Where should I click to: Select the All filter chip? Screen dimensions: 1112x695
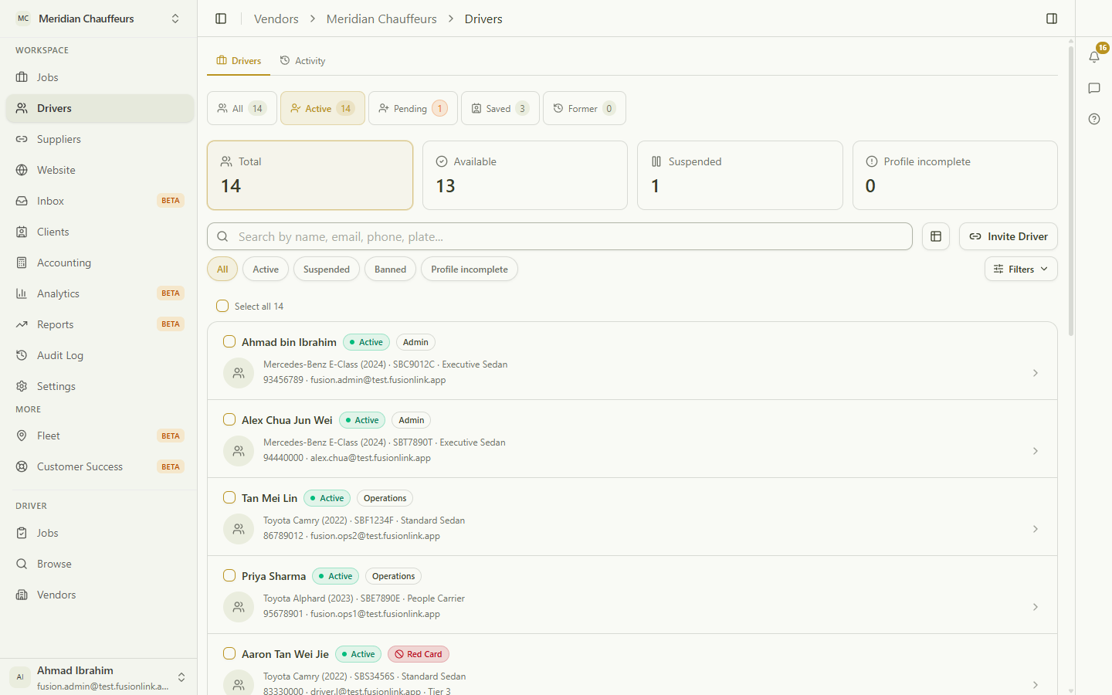coord(222,269)
